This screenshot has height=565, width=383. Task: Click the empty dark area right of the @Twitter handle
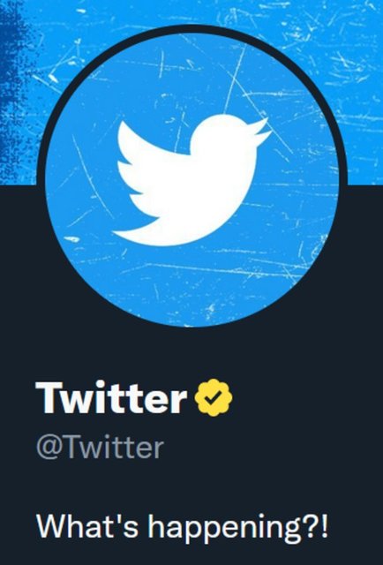tap(274, 448)
